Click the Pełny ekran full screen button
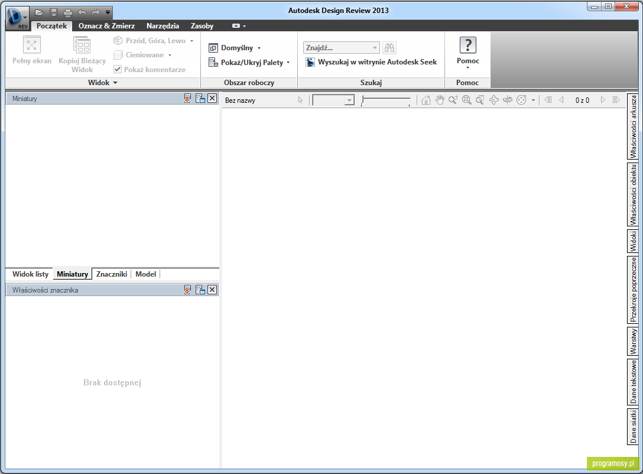Screen dimensions: 643x474 pos(32,50)
